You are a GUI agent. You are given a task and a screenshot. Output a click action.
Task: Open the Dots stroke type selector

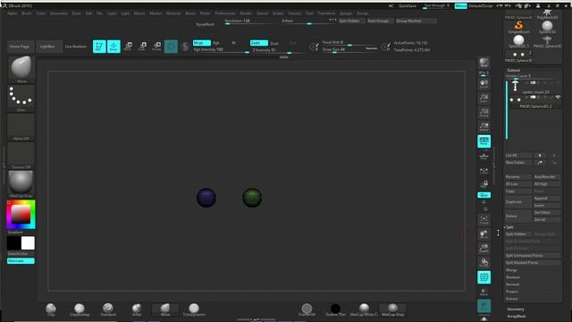(21, 98)
